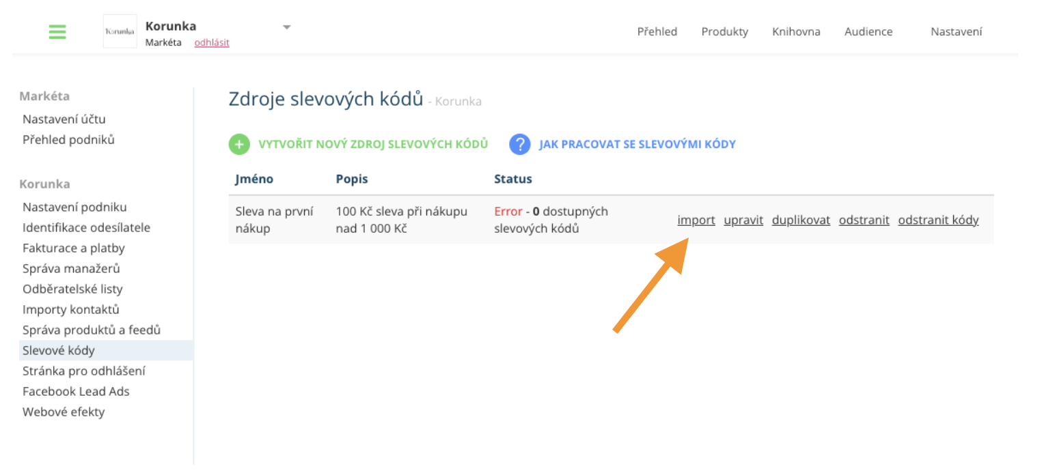
Task: Expand the Korunka account dropdown arrow
Action: click(x=287, y=27)
